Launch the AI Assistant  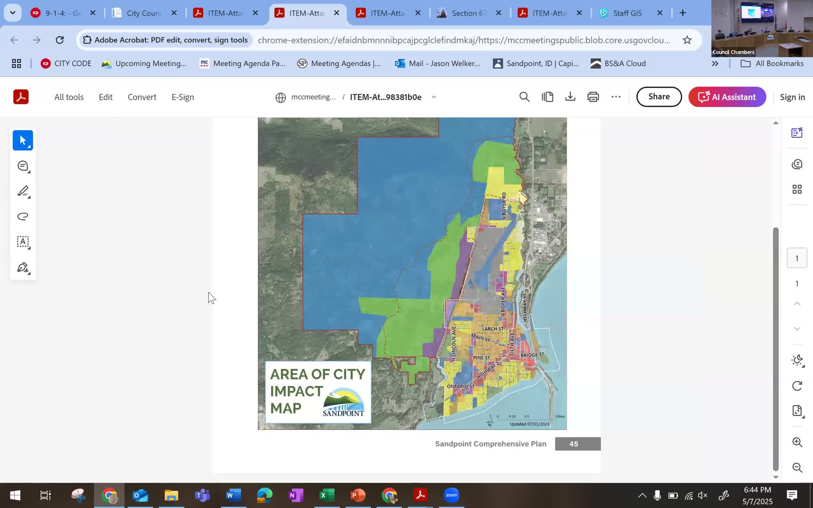[727, 97]
